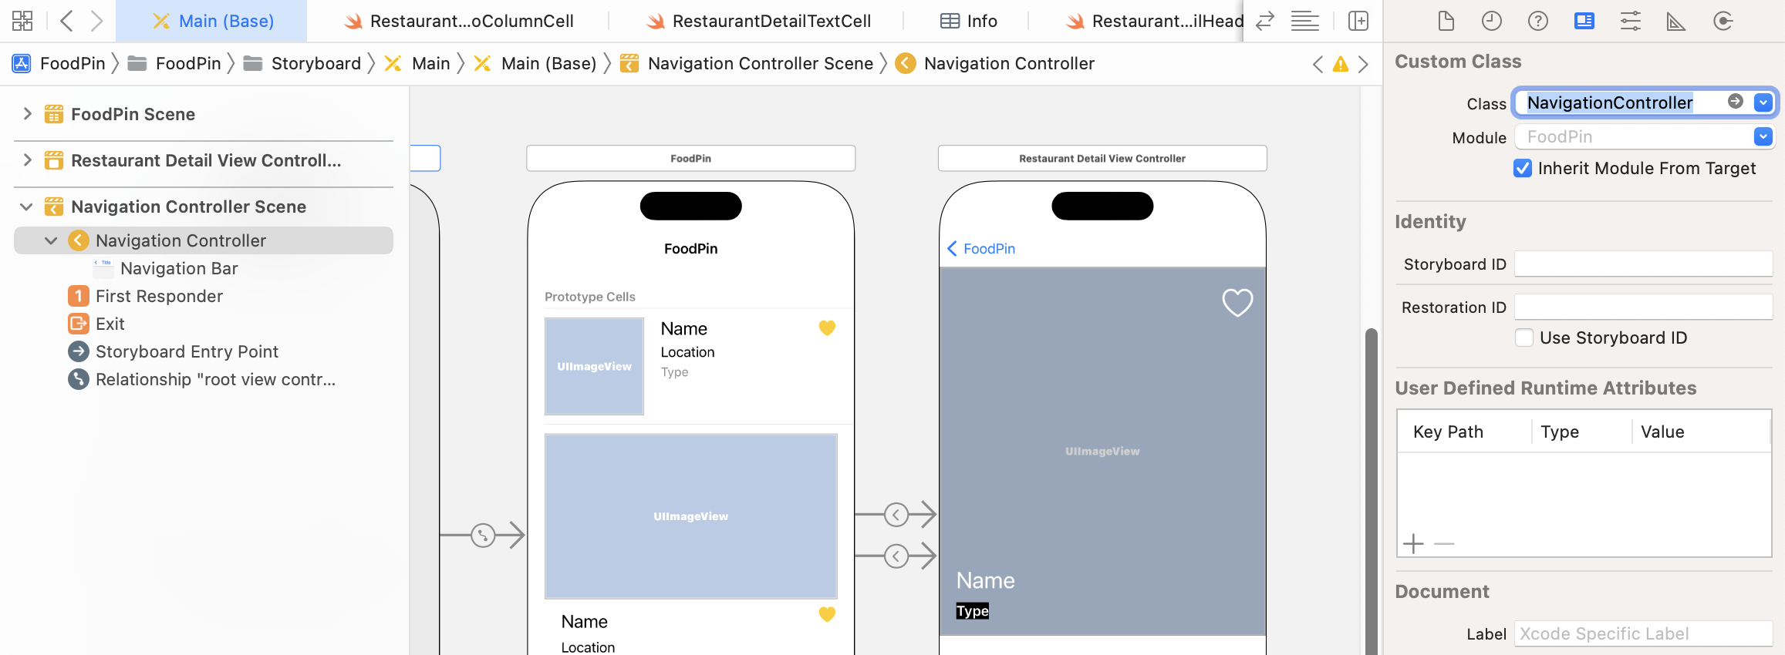Click the Restoration ID field
1785x655 pixels.
point(1643,307)
